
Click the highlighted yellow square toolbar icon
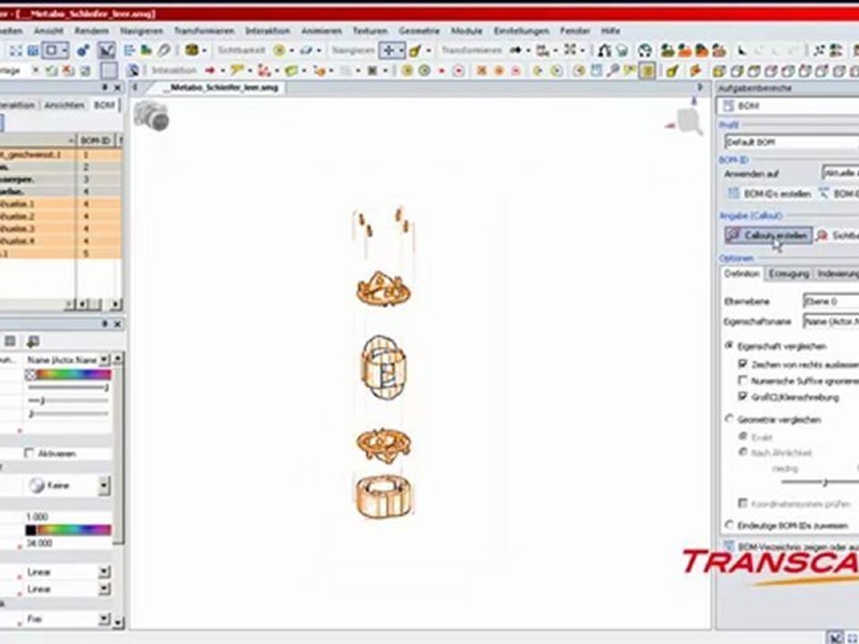click(x=647, y=71)
